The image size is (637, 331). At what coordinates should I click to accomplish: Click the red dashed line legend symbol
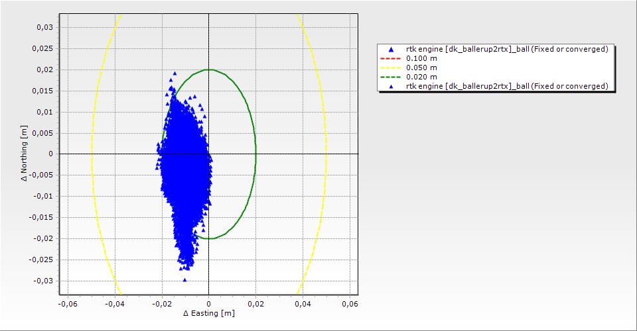click(x=391, y=58)
